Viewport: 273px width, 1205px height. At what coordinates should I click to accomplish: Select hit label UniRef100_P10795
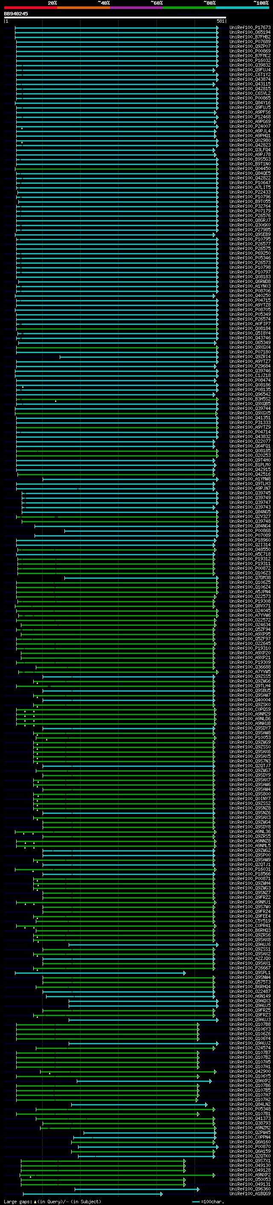point(250,239)
